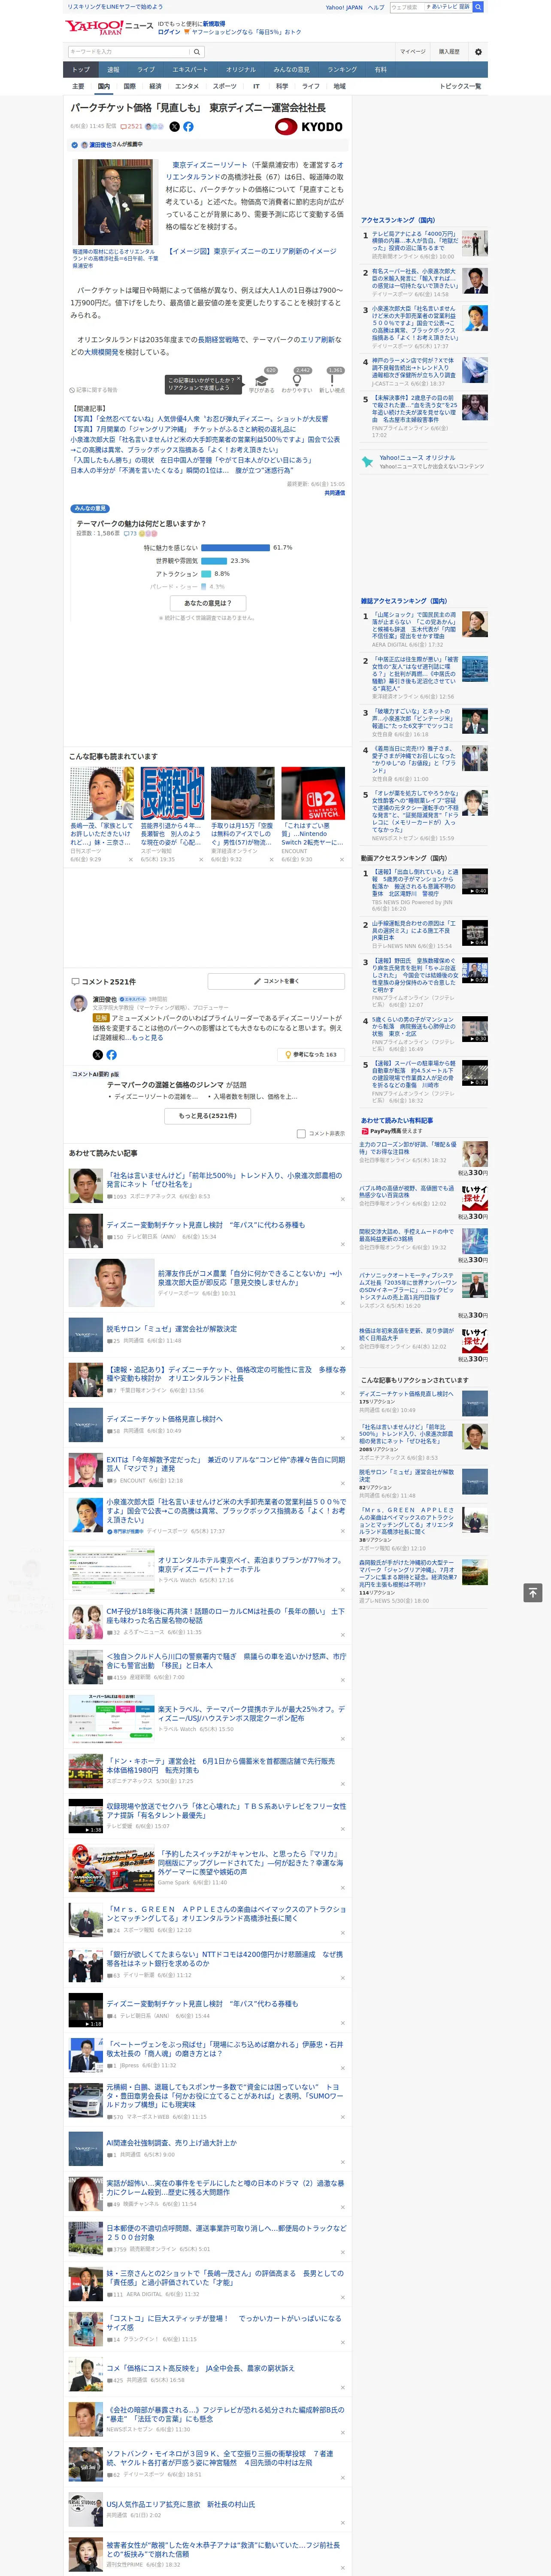Open the ランキング navigation tab
The height and width of the screenshot is (2576, 551).
(x=342, y=70)
